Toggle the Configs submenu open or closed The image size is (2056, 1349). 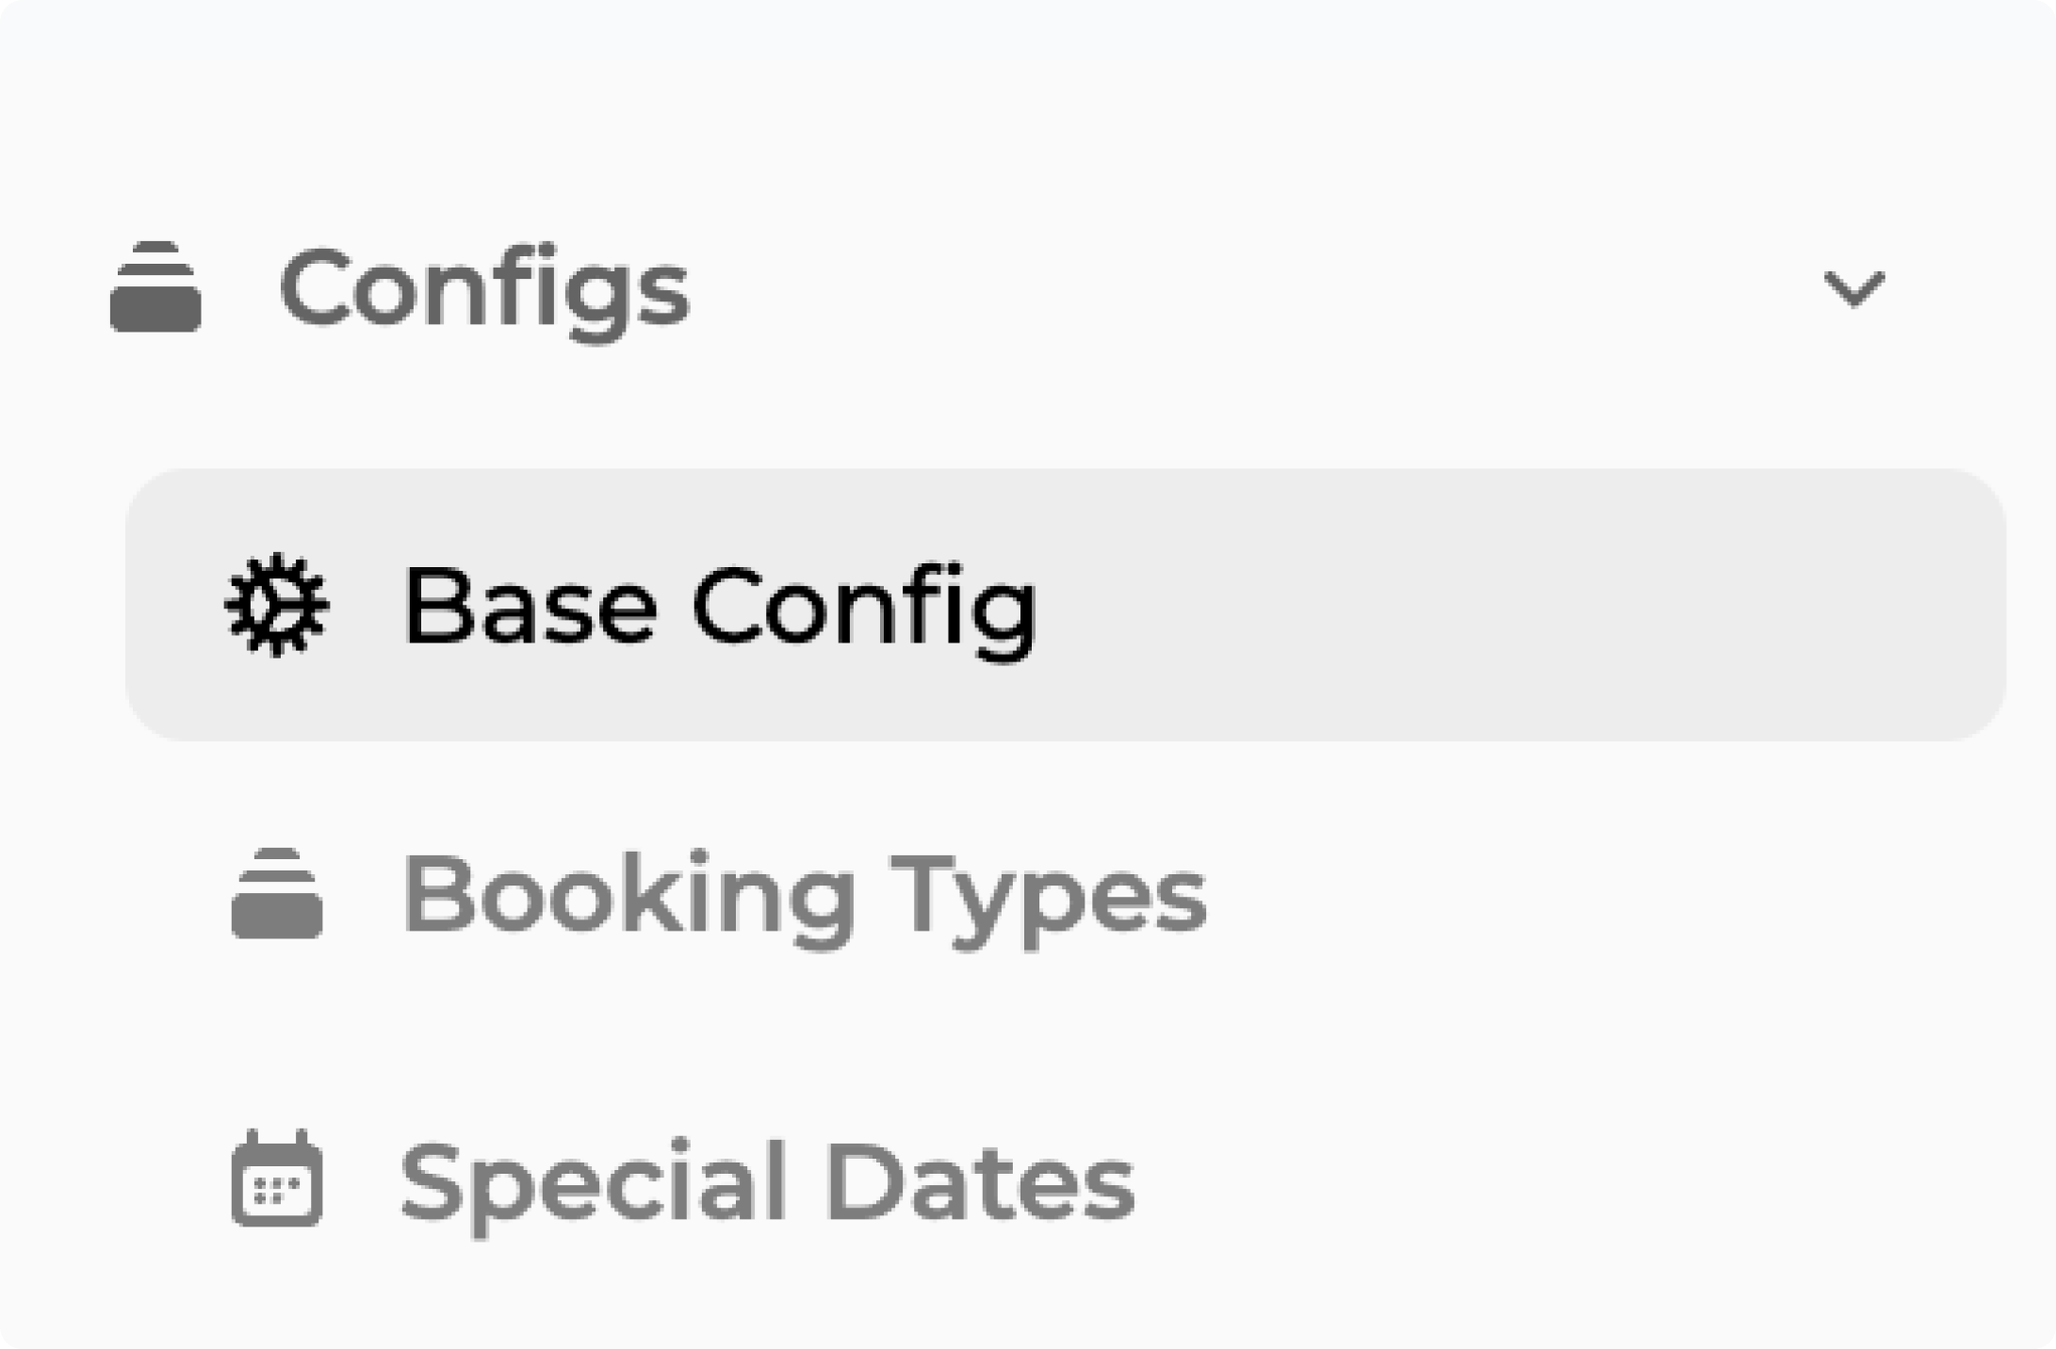pyautogui.click(x=1853, y=288)
